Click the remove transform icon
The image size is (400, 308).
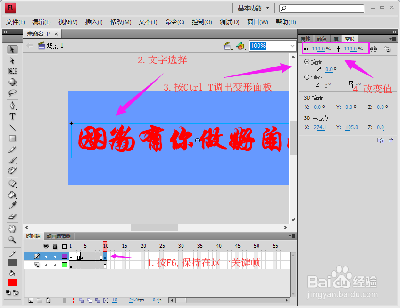(391, 140)
